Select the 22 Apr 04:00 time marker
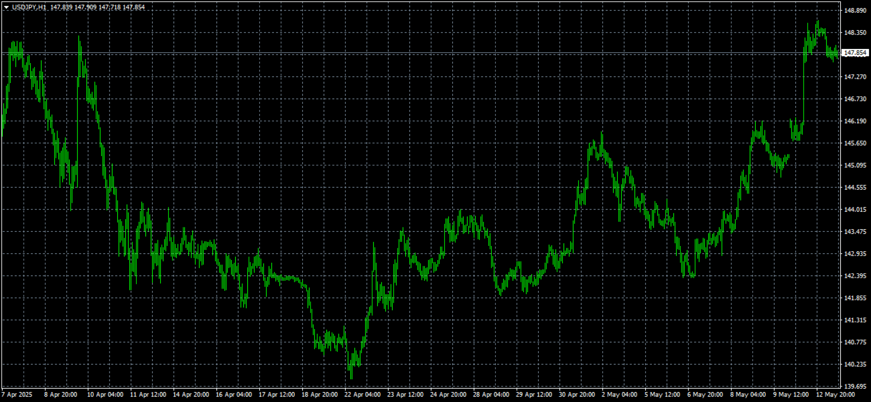The image size is (871, 402). tap(362, 395)
